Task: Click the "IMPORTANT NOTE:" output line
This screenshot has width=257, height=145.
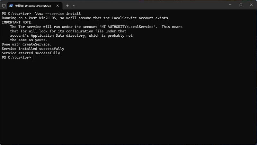Action: pyautogui.click(x=16, y=23)
